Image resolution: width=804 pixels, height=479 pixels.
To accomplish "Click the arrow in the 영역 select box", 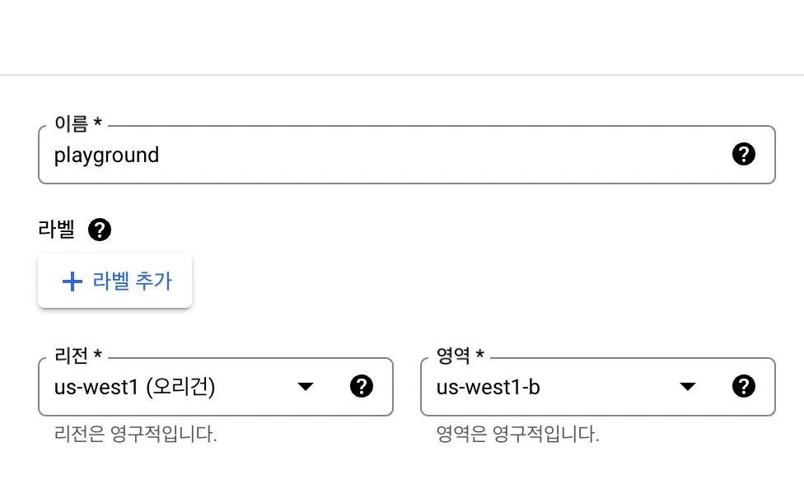I will click(x=687, y=387).
